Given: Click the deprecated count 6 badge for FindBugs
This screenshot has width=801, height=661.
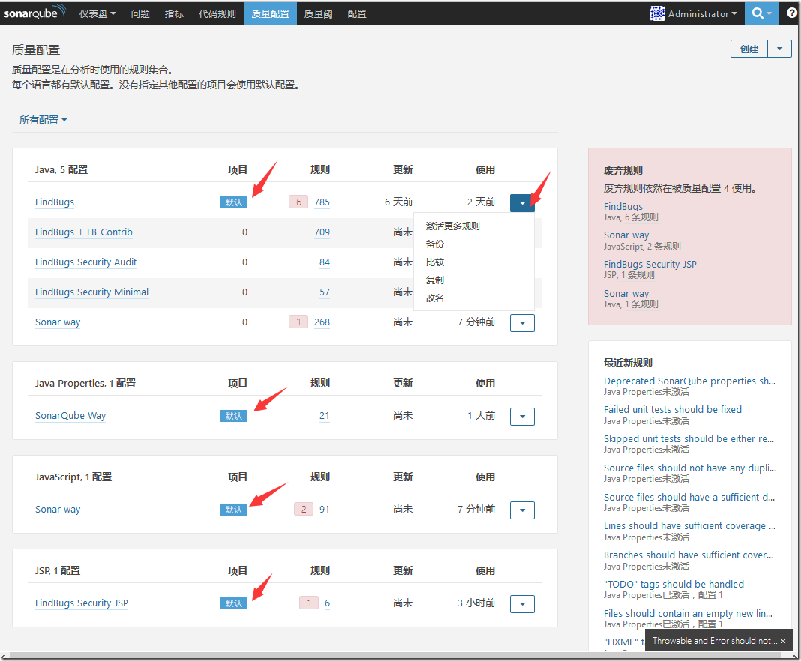Looking at the screenshot, I should click(298, 202).
